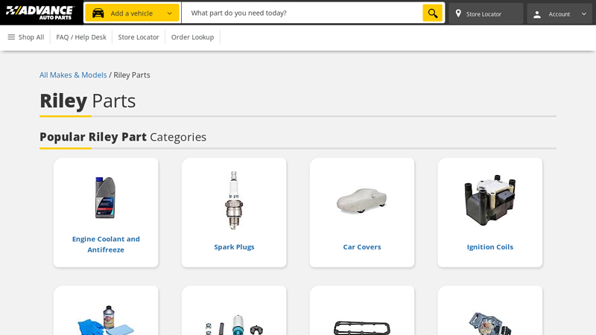Expand the Add a vehicle dropdown
This screenshot has height=335, width=596.
pos(169,13)
